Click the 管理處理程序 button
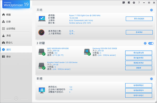The width and height of the screenshot is (157, 103). click(x=139, y=90)
